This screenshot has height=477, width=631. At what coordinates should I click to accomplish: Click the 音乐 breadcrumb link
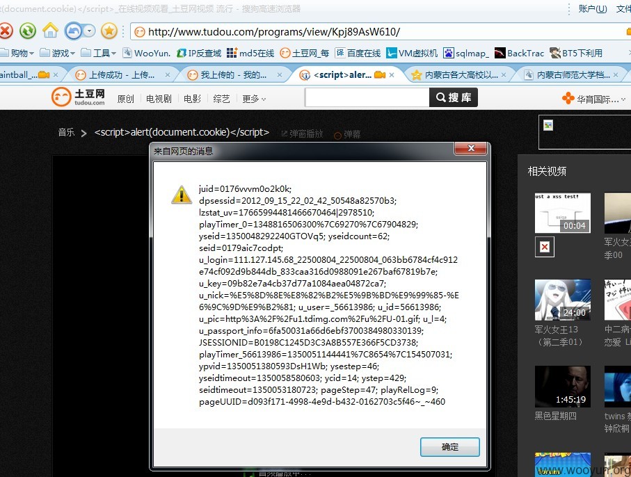(x=66, y=132)
